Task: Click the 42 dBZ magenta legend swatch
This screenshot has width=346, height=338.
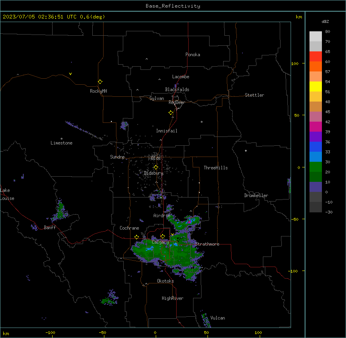Action: (x=315, y=126)
